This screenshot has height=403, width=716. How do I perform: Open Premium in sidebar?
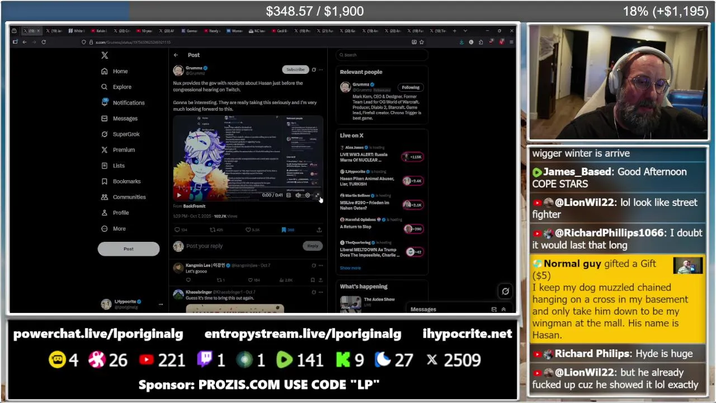coord(117,149)
